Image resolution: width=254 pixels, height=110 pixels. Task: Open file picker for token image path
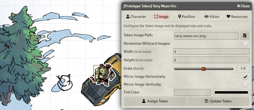pyautogui.click(x=244, y=36)
